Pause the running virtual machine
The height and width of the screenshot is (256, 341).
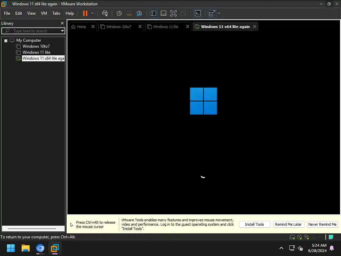[x=85, y=13]
